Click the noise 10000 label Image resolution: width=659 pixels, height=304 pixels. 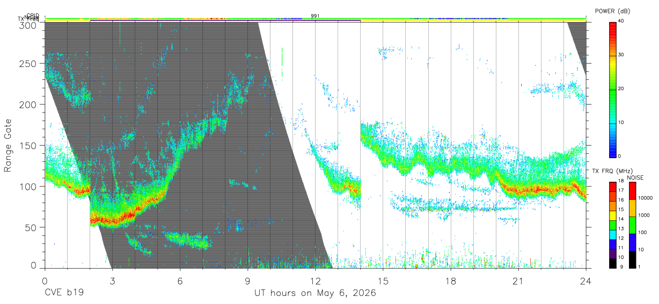point(645,198)
